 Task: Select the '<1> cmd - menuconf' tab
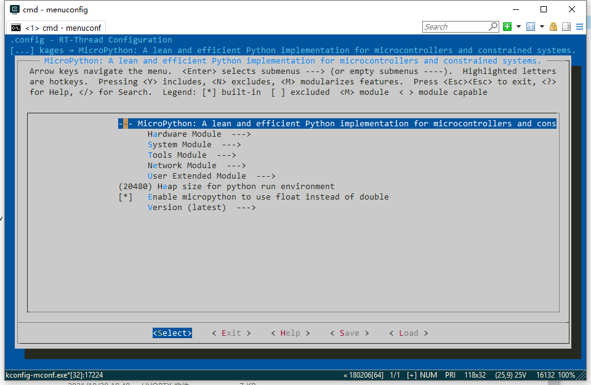(56, 28)
